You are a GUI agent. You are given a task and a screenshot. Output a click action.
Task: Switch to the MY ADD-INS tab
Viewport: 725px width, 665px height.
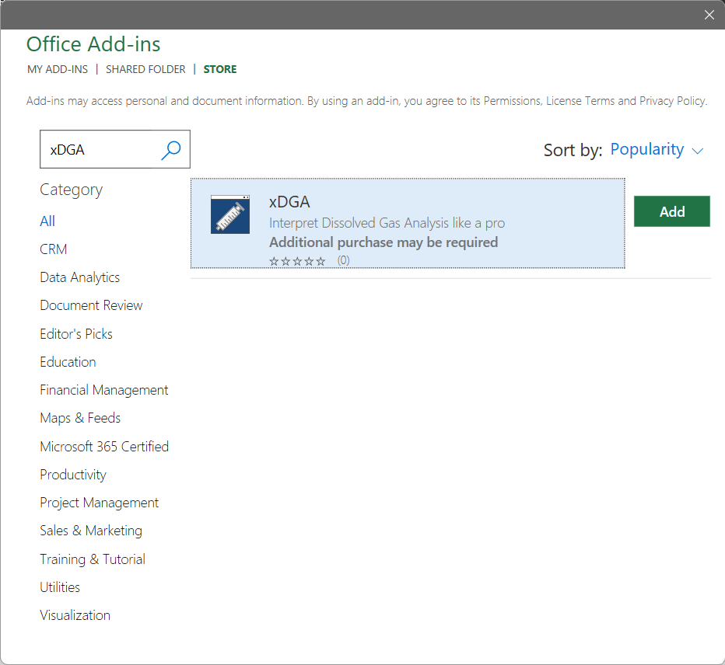58,69
